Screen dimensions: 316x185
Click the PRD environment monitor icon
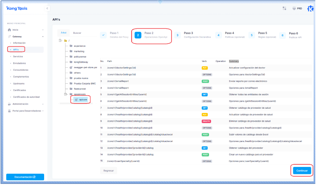tap(294, 8)
